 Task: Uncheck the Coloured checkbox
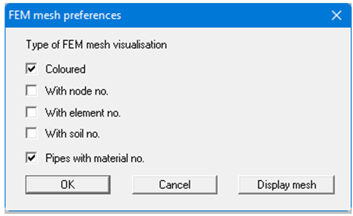[x=31, y=69]
